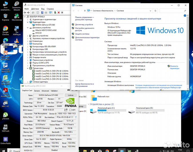Select Hitachi HDS721050CLA362 disk in tree
This screenshot has height=152, width=193.
[46, 30]
